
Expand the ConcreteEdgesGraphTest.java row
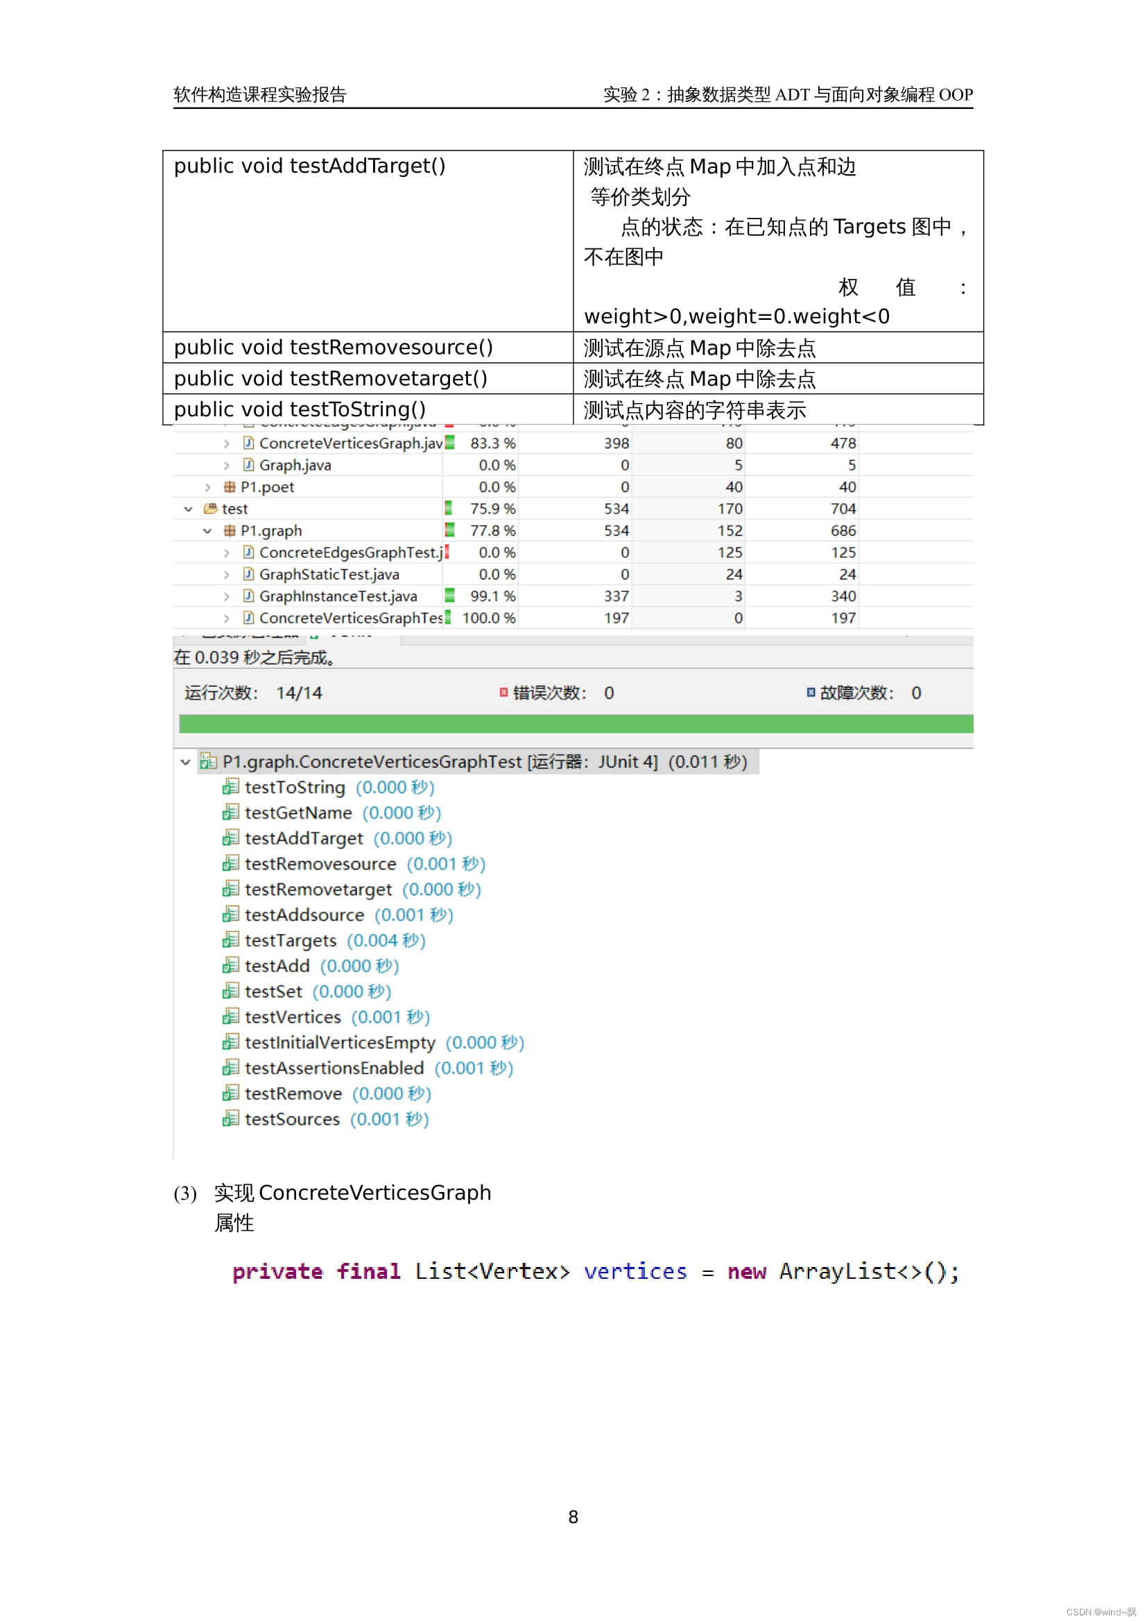(x=226, y=554)
